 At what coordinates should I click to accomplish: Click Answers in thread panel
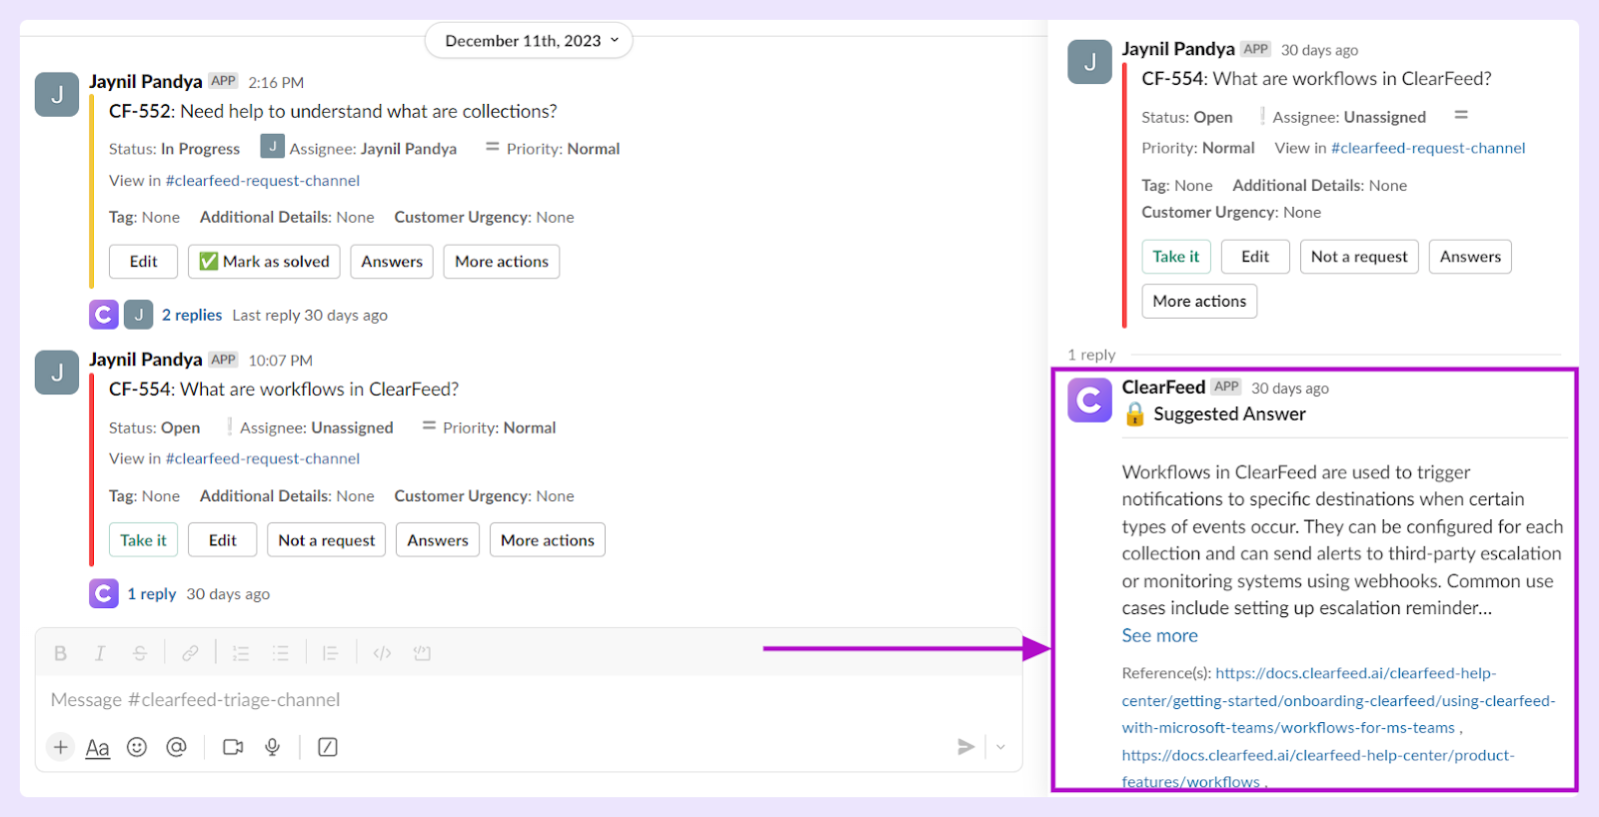tap(1470, 257)
